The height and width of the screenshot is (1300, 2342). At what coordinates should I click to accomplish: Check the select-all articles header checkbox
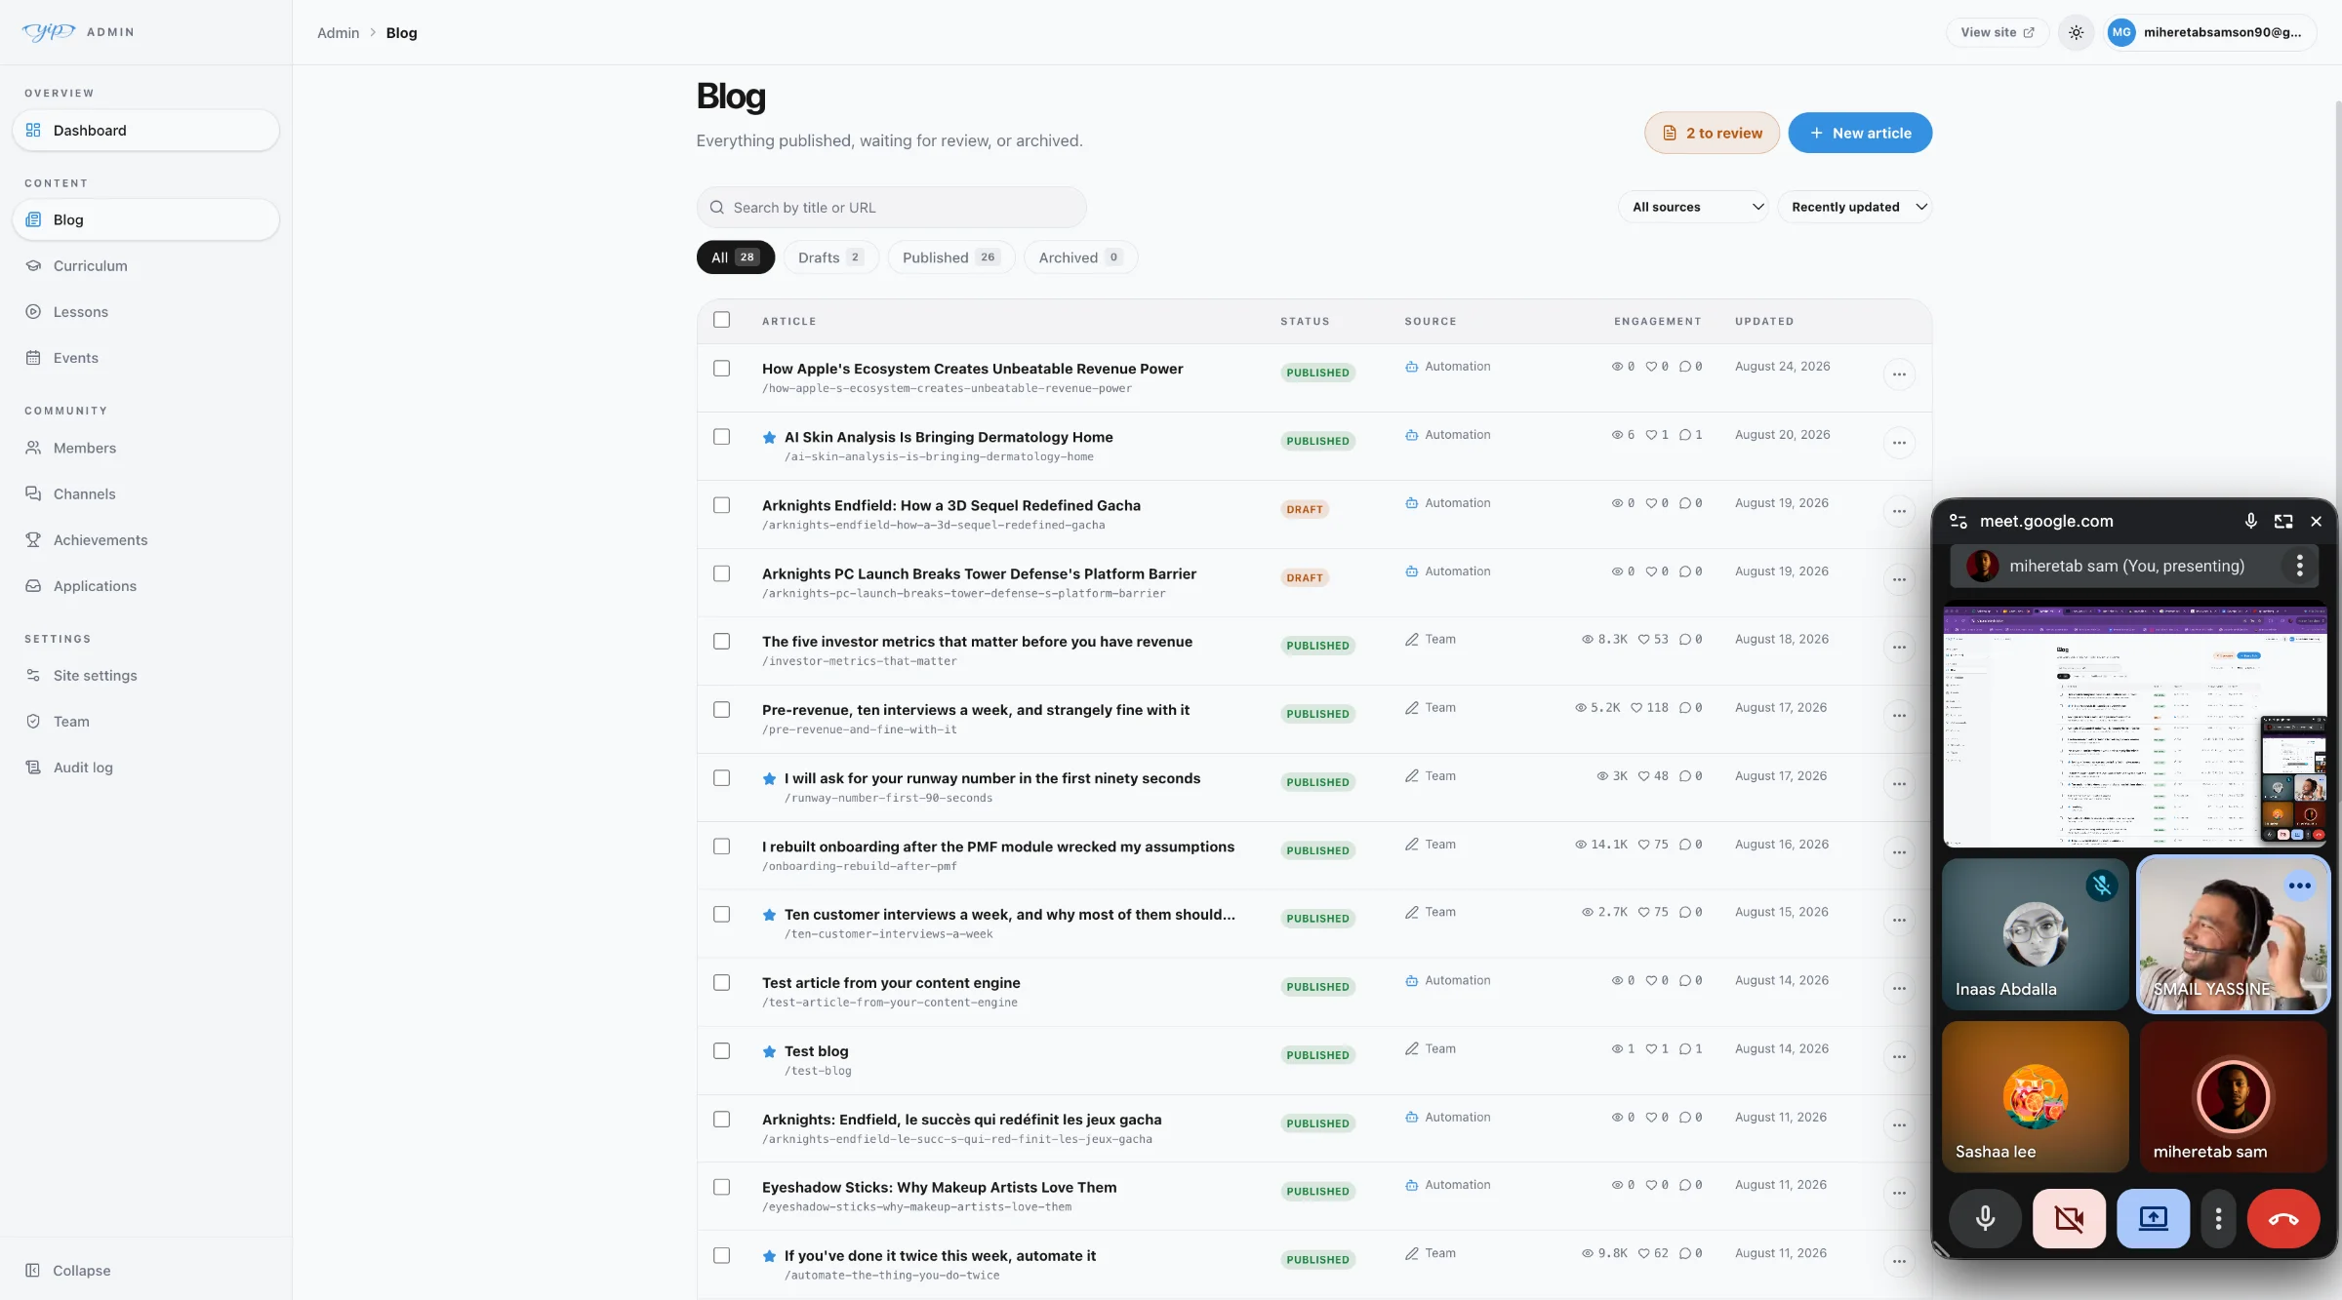[721, 320]
